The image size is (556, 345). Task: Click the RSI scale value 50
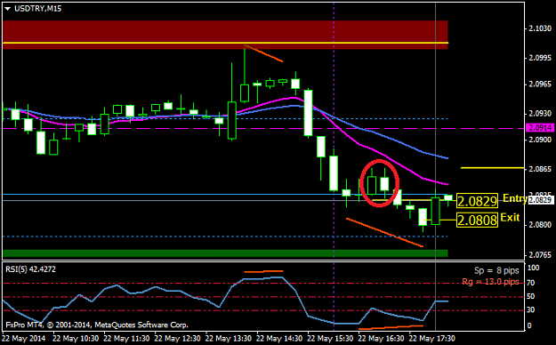pyautogui.click(x=531, y=297)
